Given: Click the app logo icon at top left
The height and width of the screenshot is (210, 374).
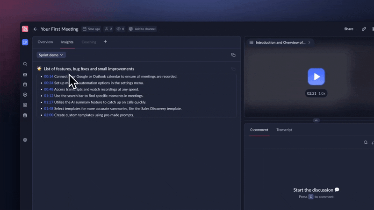Looking at the screenshot, I should point(25,29).
